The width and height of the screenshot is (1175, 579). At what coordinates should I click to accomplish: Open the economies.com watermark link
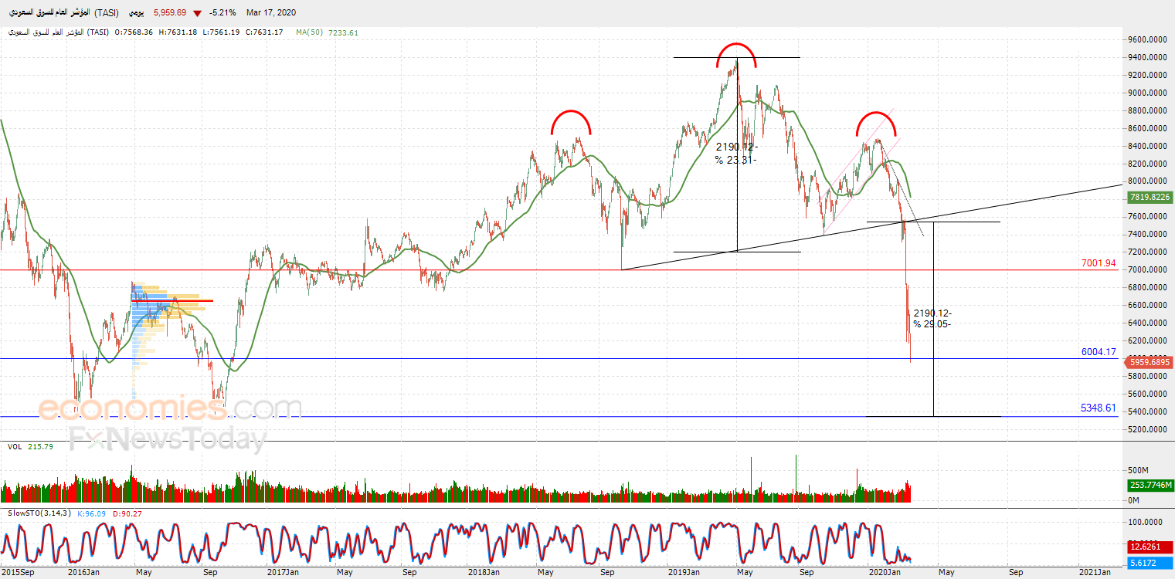[x=170, y=408]
